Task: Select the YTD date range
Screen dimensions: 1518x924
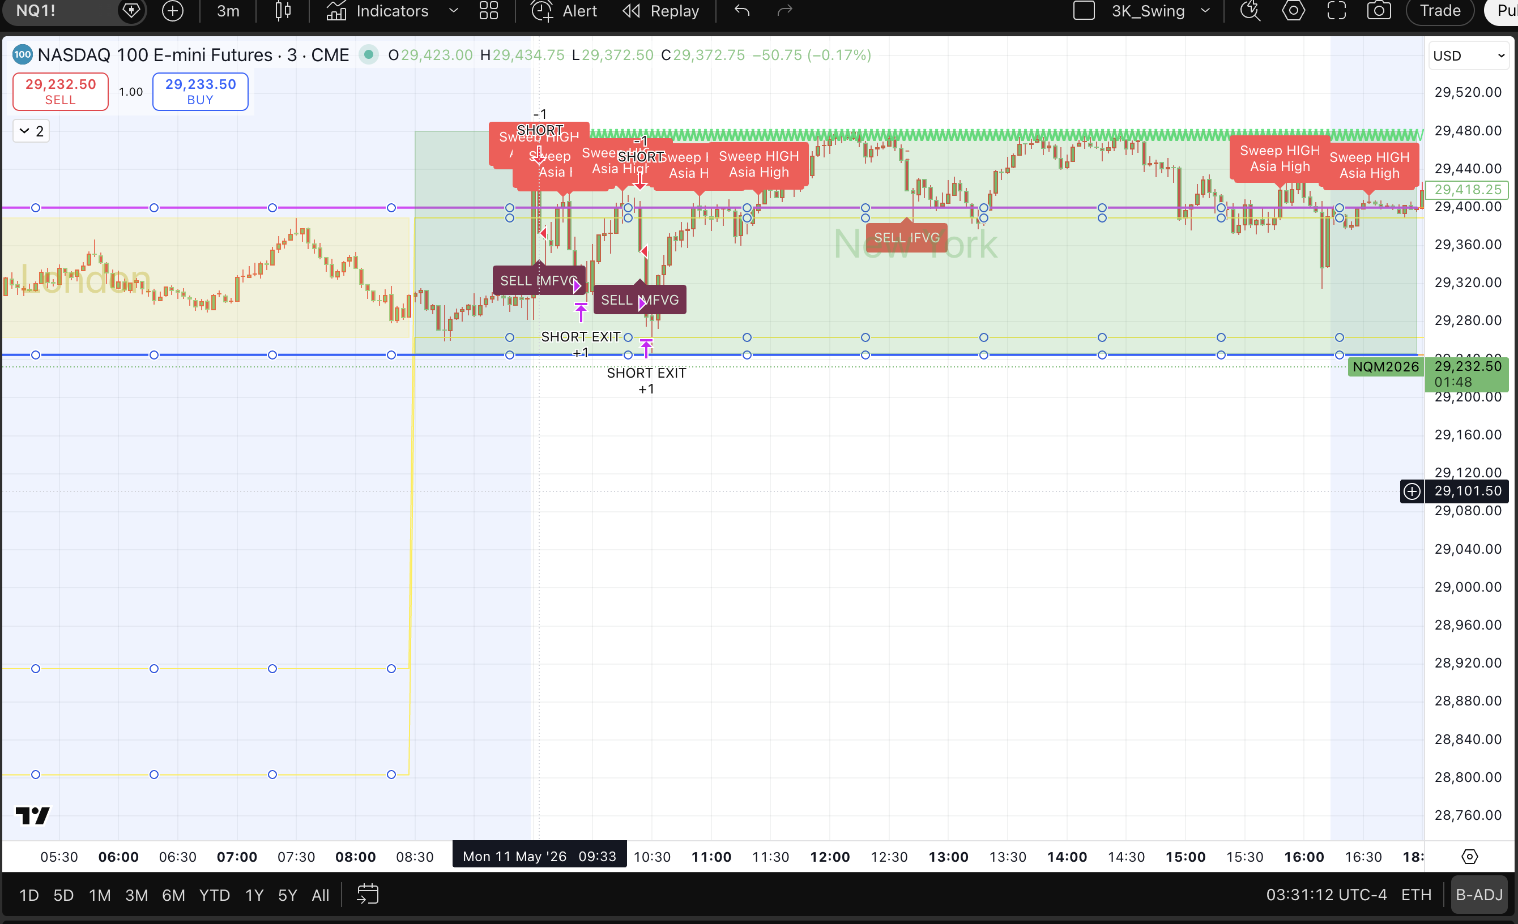Action: pos(215,895)
